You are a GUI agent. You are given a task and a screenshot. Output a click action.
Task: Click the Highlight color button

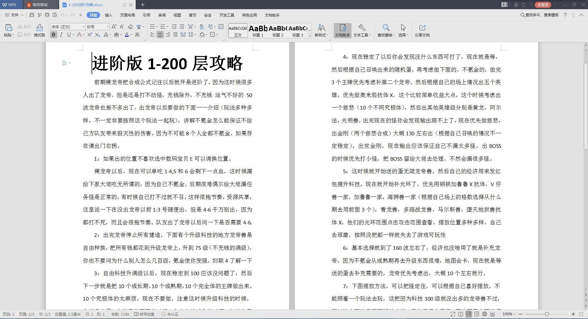(x=116, y=35)
